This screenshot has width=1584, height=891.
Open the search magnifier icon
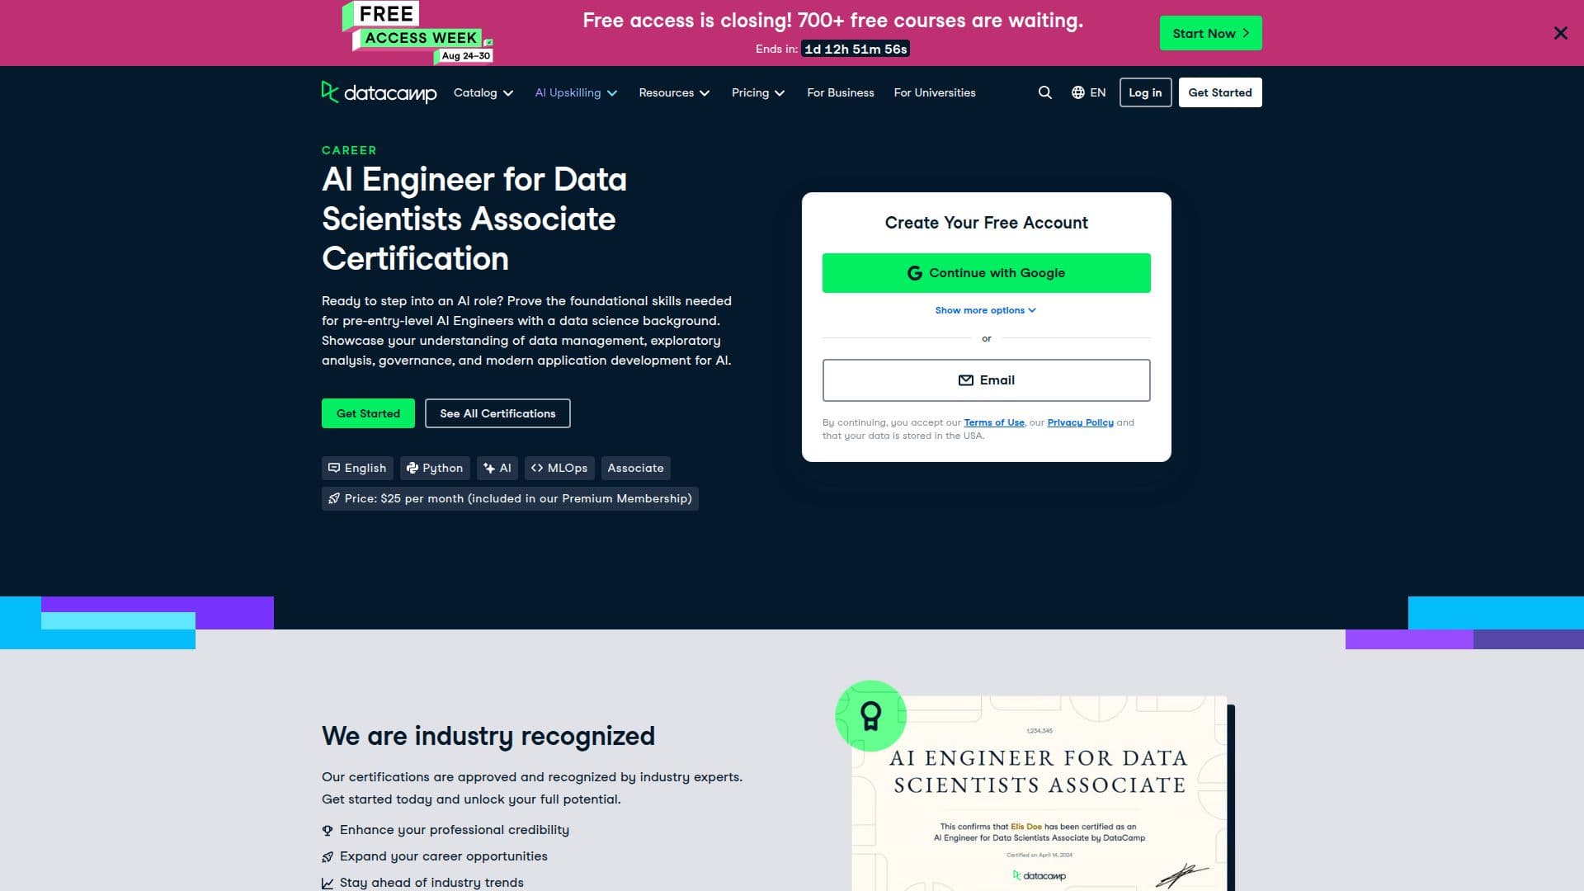click(1044, 92)
